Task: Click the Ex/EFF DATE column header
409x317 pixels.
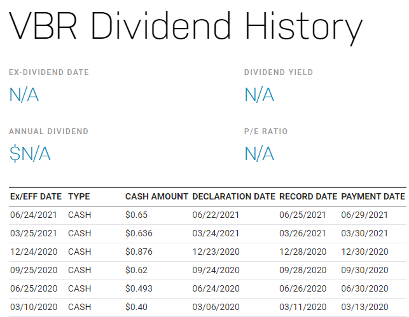Action: coord(36,196)
